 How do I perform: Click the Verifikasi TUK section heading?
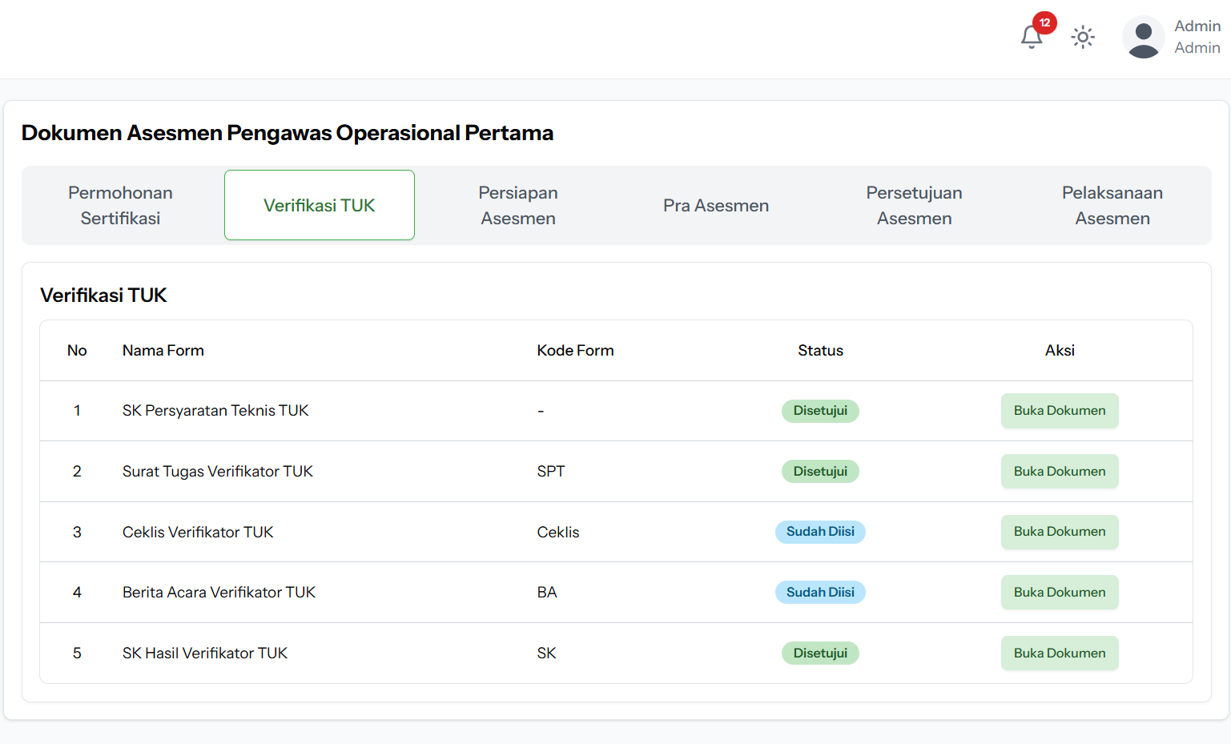click(x=103, y=296)
